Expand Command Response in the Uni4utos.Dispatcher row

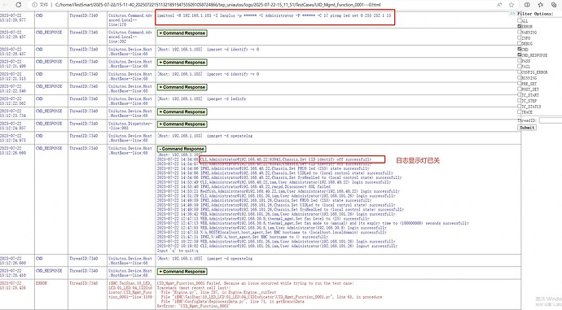click(x=182, y=124)
